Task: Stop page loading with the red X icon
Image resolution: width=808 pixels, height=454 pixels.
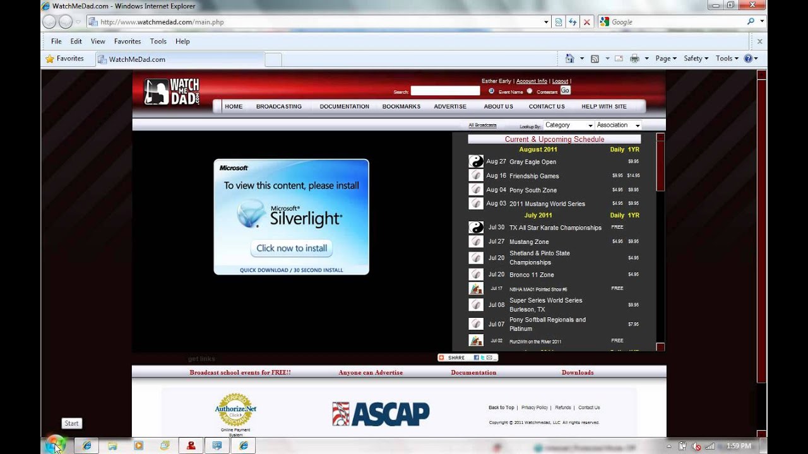Action: point(586,21)
